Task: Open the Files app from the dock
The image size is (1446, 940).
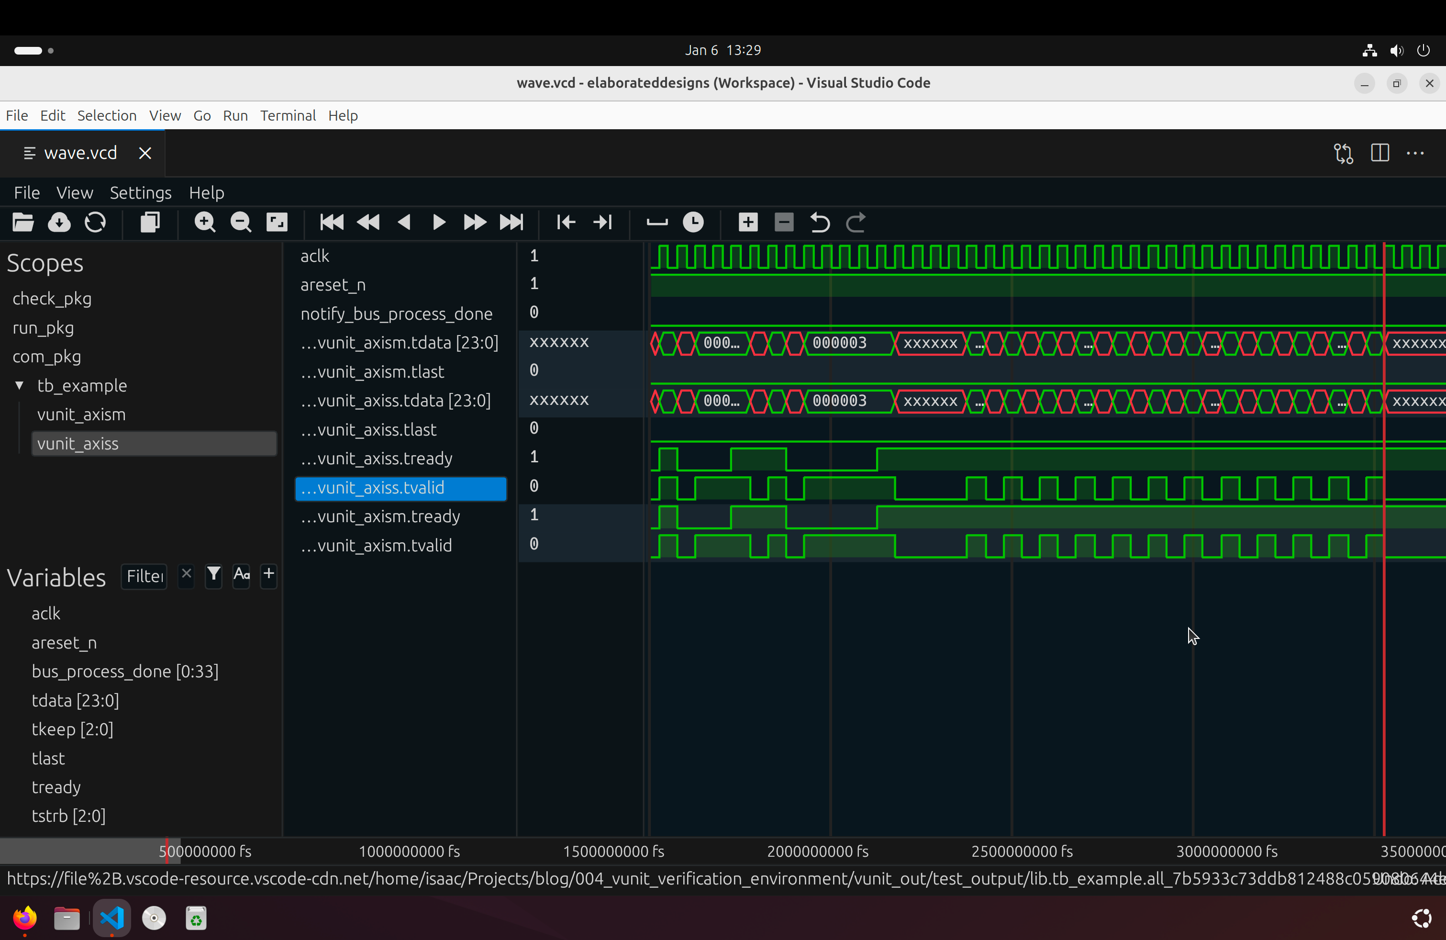Action: (67, 918)
